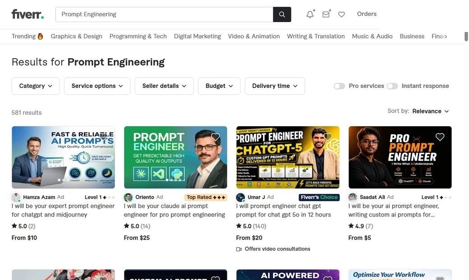
Task: Open Digital Marketing category
Action: (x=198, y=36)
